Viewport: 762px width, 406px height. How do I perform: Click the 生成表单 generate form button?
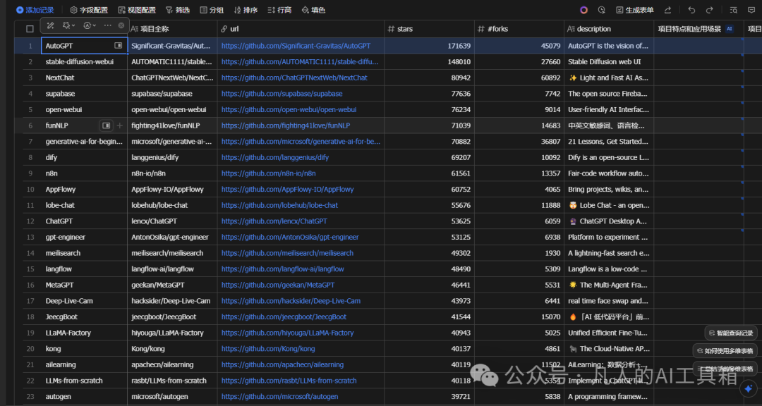click(635, 10)
